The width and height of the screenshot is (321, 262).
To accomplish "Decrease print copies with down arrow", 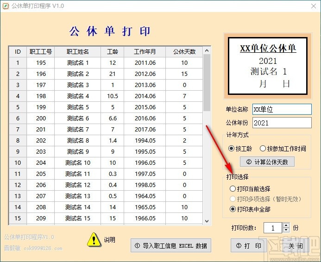I will click(286, 231).
